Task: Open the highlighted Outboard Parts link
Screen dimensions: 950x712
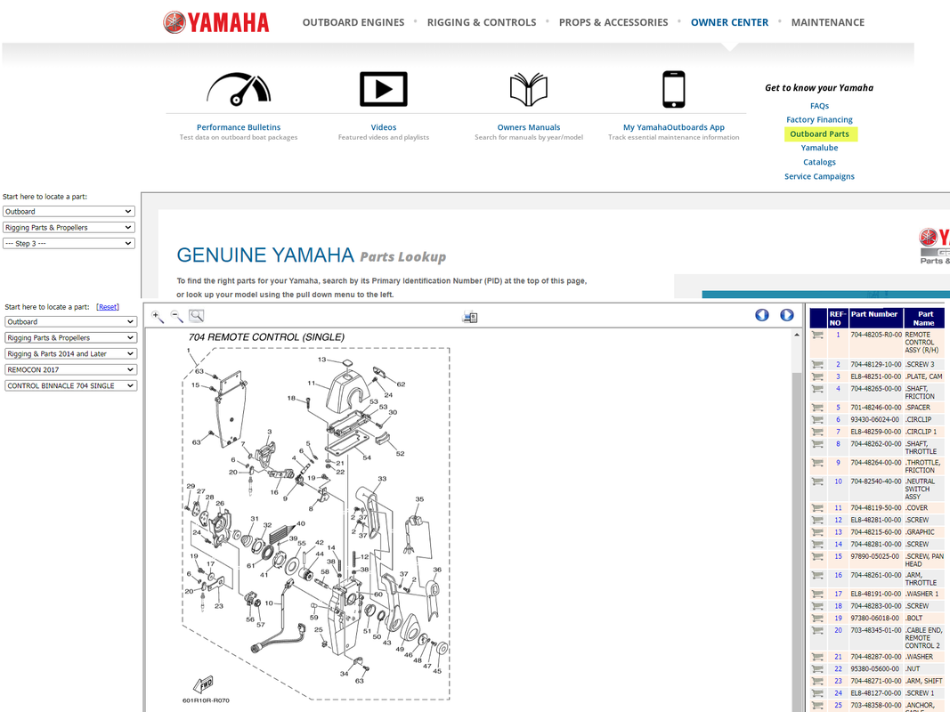Action: 819,133
